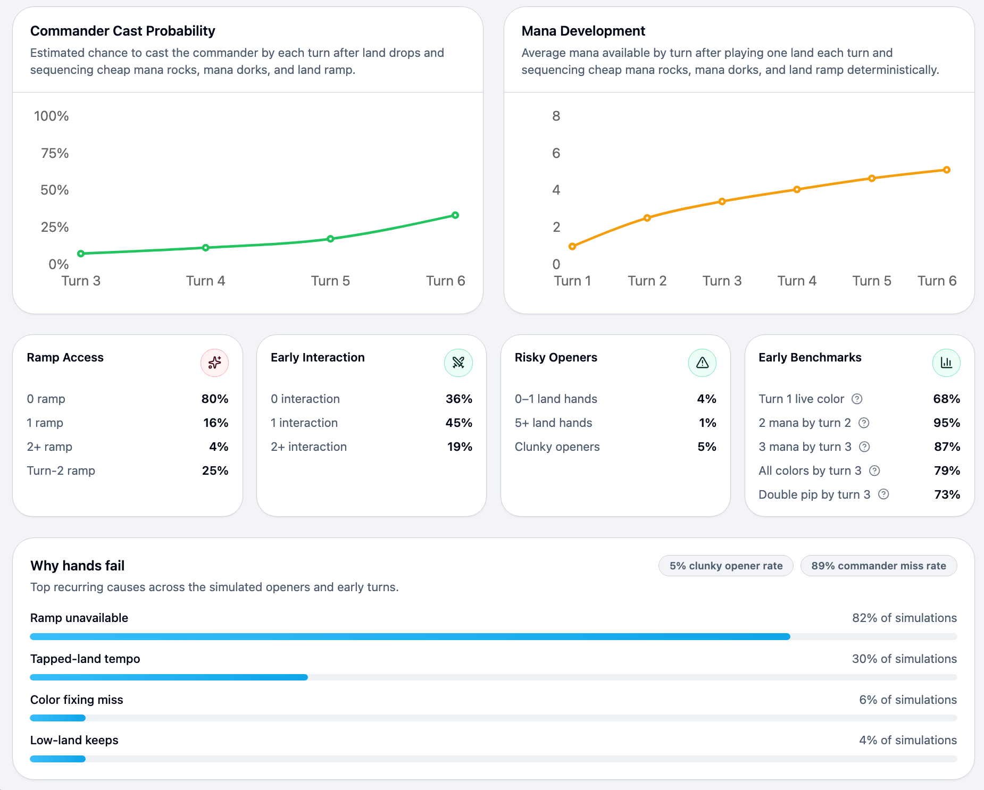Open help icon beside 3 mana by turn 3
Screen dimensions: 984x790
(864, 447)
